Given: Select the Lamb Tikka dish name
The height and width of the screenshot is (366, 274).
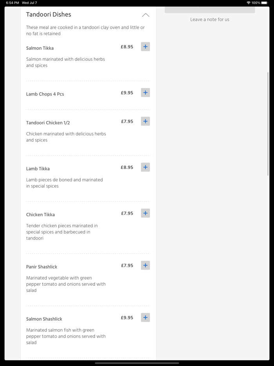Looking at the screenshot, I should (x=38, y=169).
